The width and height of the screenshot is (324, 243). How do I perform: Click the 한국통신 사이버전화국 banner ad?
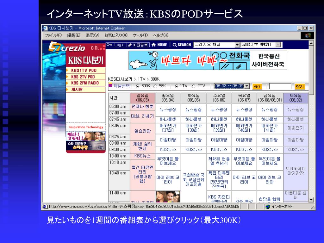click(208, 60)
